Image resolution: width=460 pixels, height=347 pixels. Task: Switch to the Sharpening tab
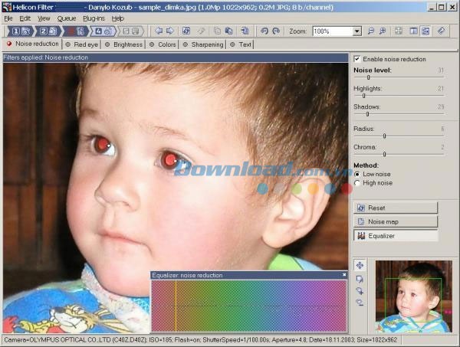(207, 44)
